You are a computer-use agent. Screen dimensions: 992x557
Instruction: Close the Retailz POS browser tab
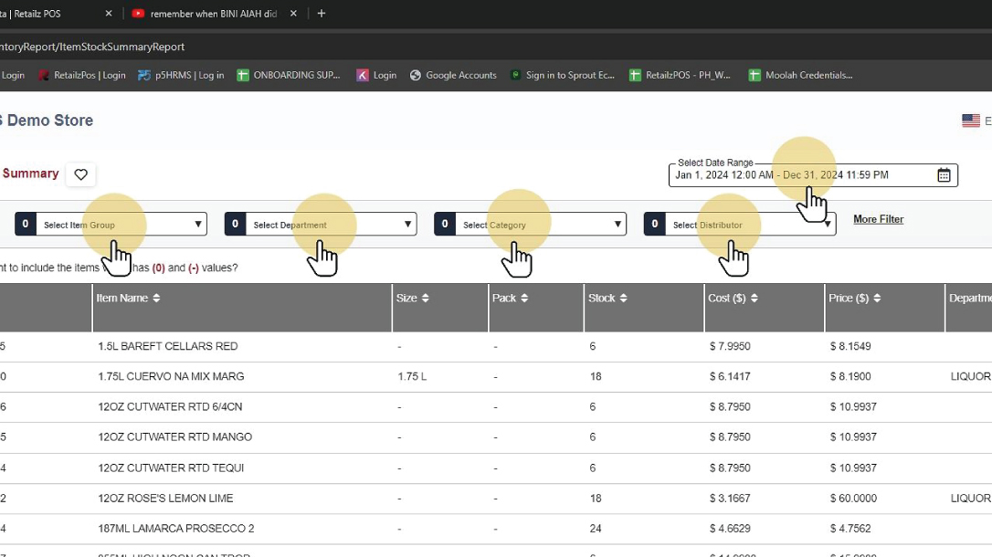point(110,14)
